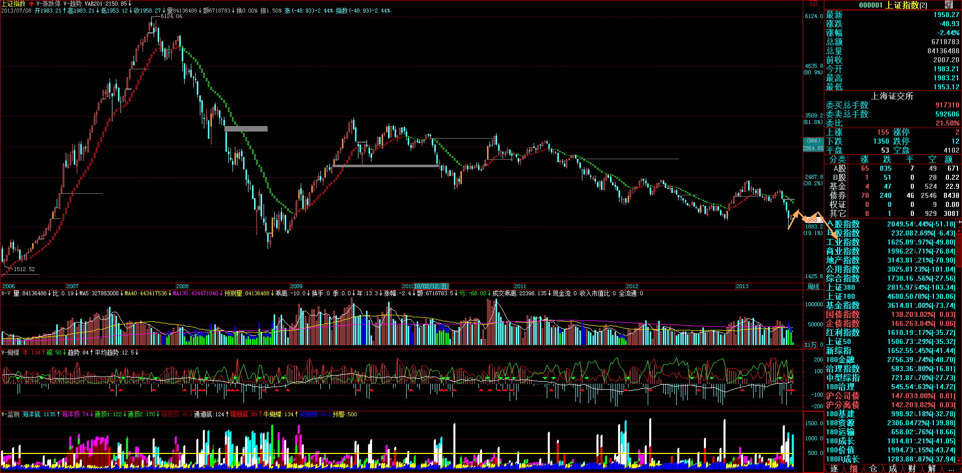Open 180金融 index entry
Viewport: 962px width, 473px height.
(x=840, y=360)
